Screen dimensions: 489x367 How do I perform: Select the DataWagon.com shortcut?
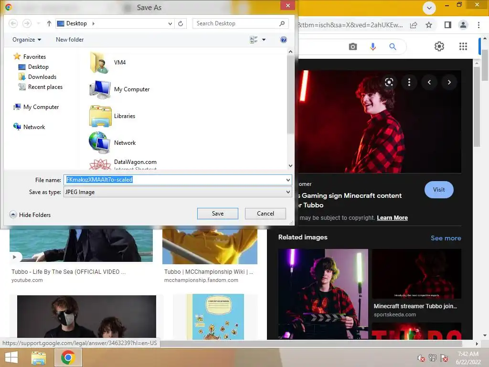[x=123, y=164]
